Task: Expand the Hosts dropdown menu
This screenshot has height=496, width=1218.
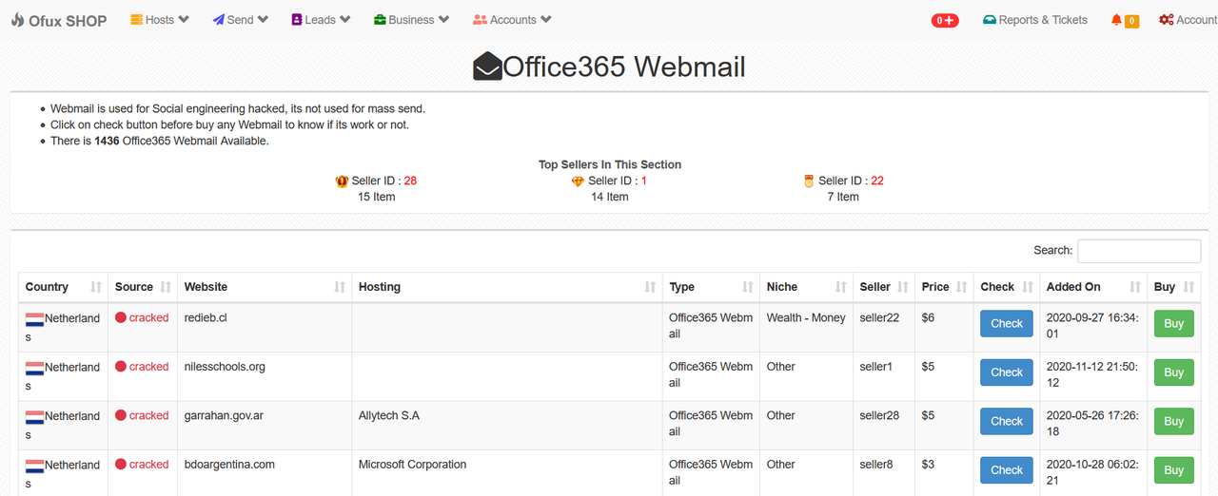Action: click(160, 20)
